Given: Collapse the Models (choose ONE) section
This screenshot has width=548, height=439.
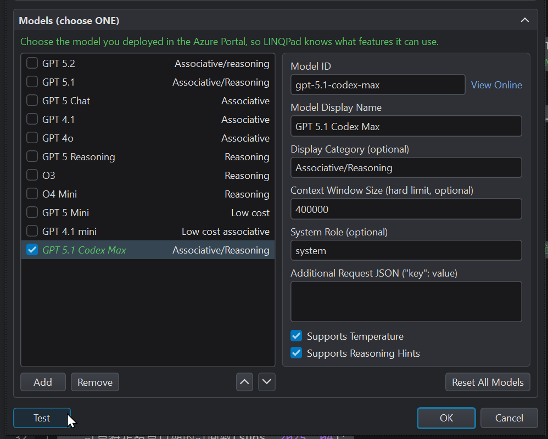Looking at the screenshot, I should coord(524,20).
